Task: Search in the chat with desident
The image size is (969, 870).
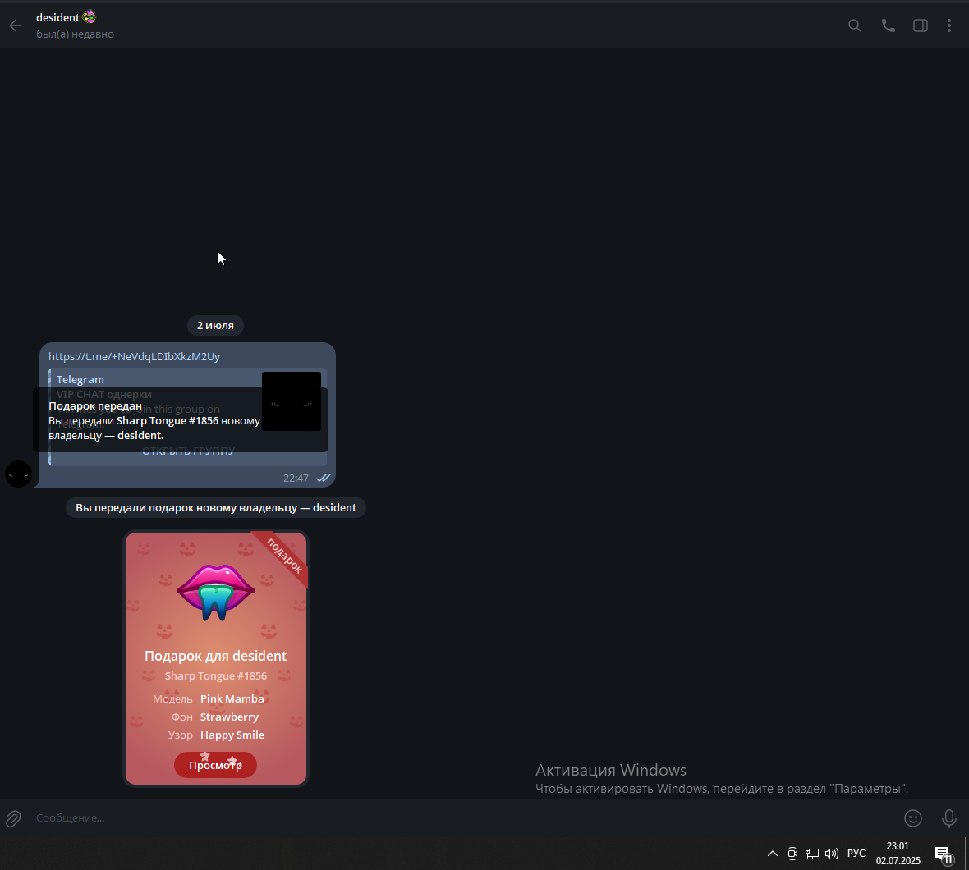Action: (855, 25)
